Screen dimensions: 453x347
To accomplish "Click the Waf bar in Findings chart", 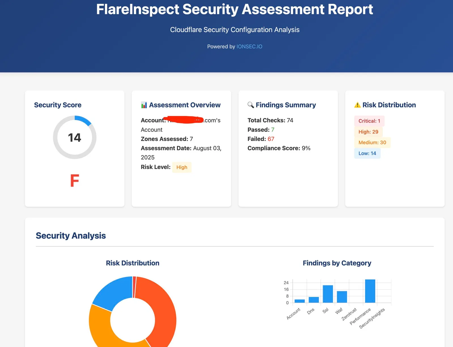I will click(342, 297).
